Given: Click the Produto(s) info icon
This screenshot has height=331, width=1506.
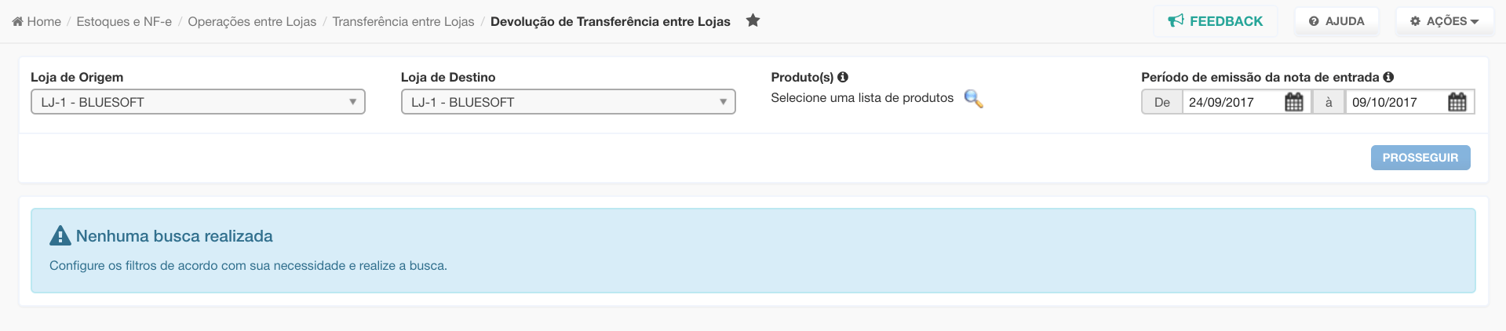Looking at the screenshot, I should (x=843, y=77).
